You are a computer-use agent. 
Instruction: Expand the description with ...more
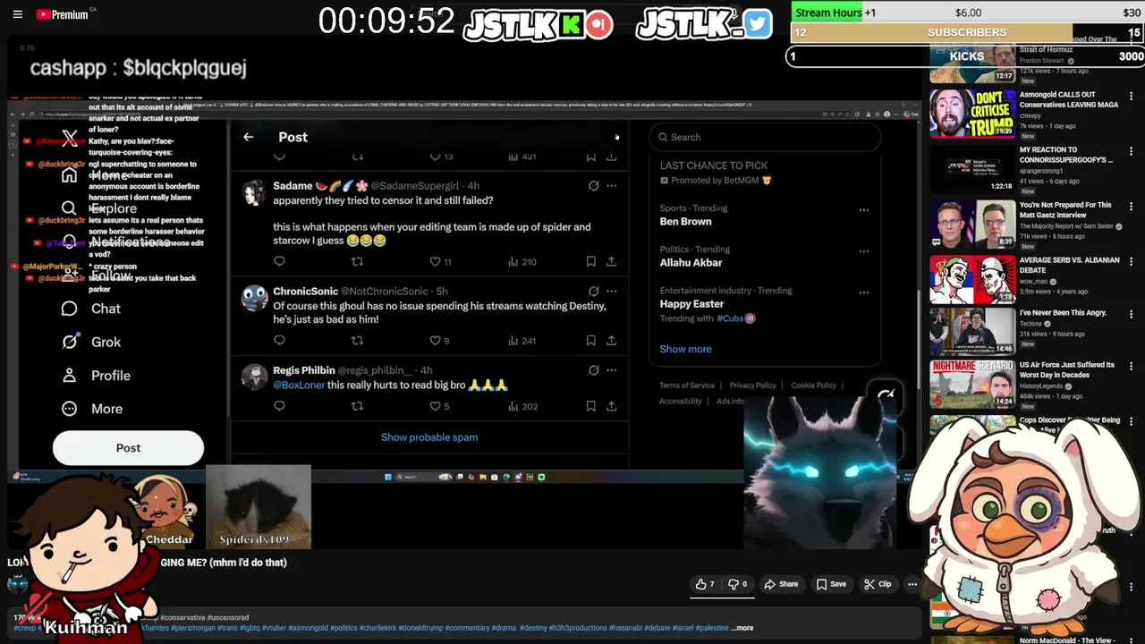742,628
